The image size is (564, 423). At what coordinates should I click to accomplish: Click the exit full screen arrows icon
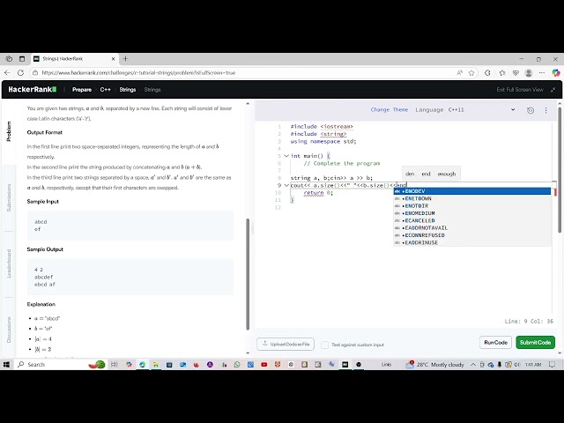coord(553,90)
